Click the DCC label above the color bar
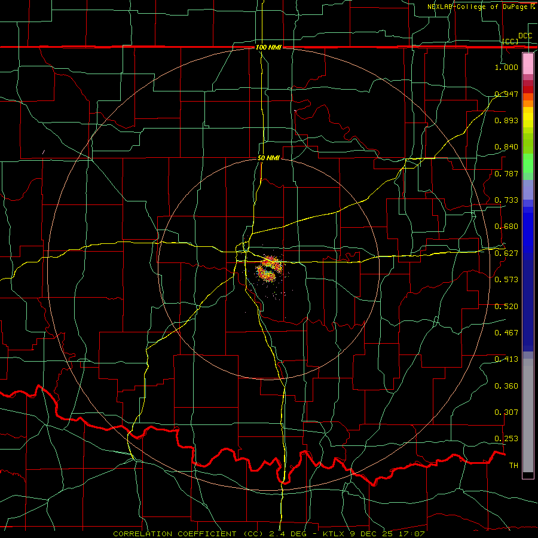The width and height of the screenshot is (538, 538). pyautogui.click(x=525, y=36)
